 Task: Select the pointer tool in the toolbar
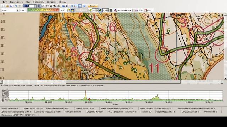coord(39,6)
